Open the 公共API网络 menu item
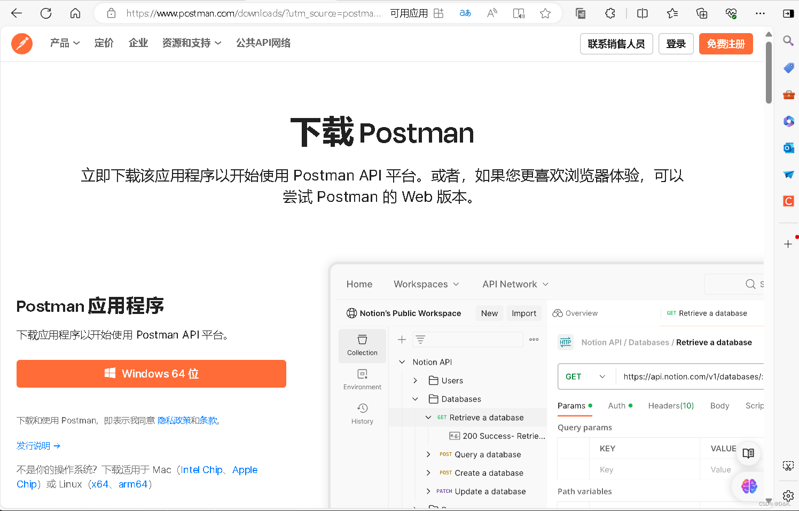This screenshot has width=799, height=511. [x=263, y=43]
